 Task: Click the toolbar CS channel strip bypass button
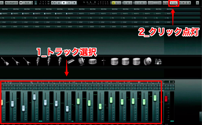tap(142, 3)
